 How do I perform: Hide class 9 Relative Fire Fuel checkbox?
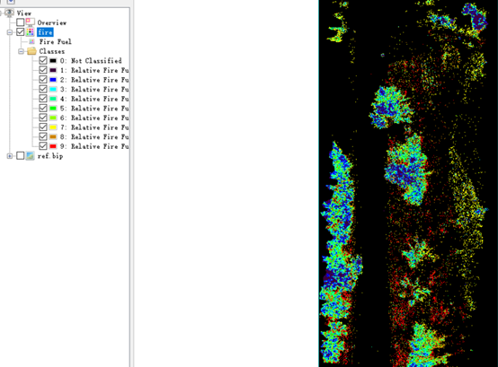43,146
